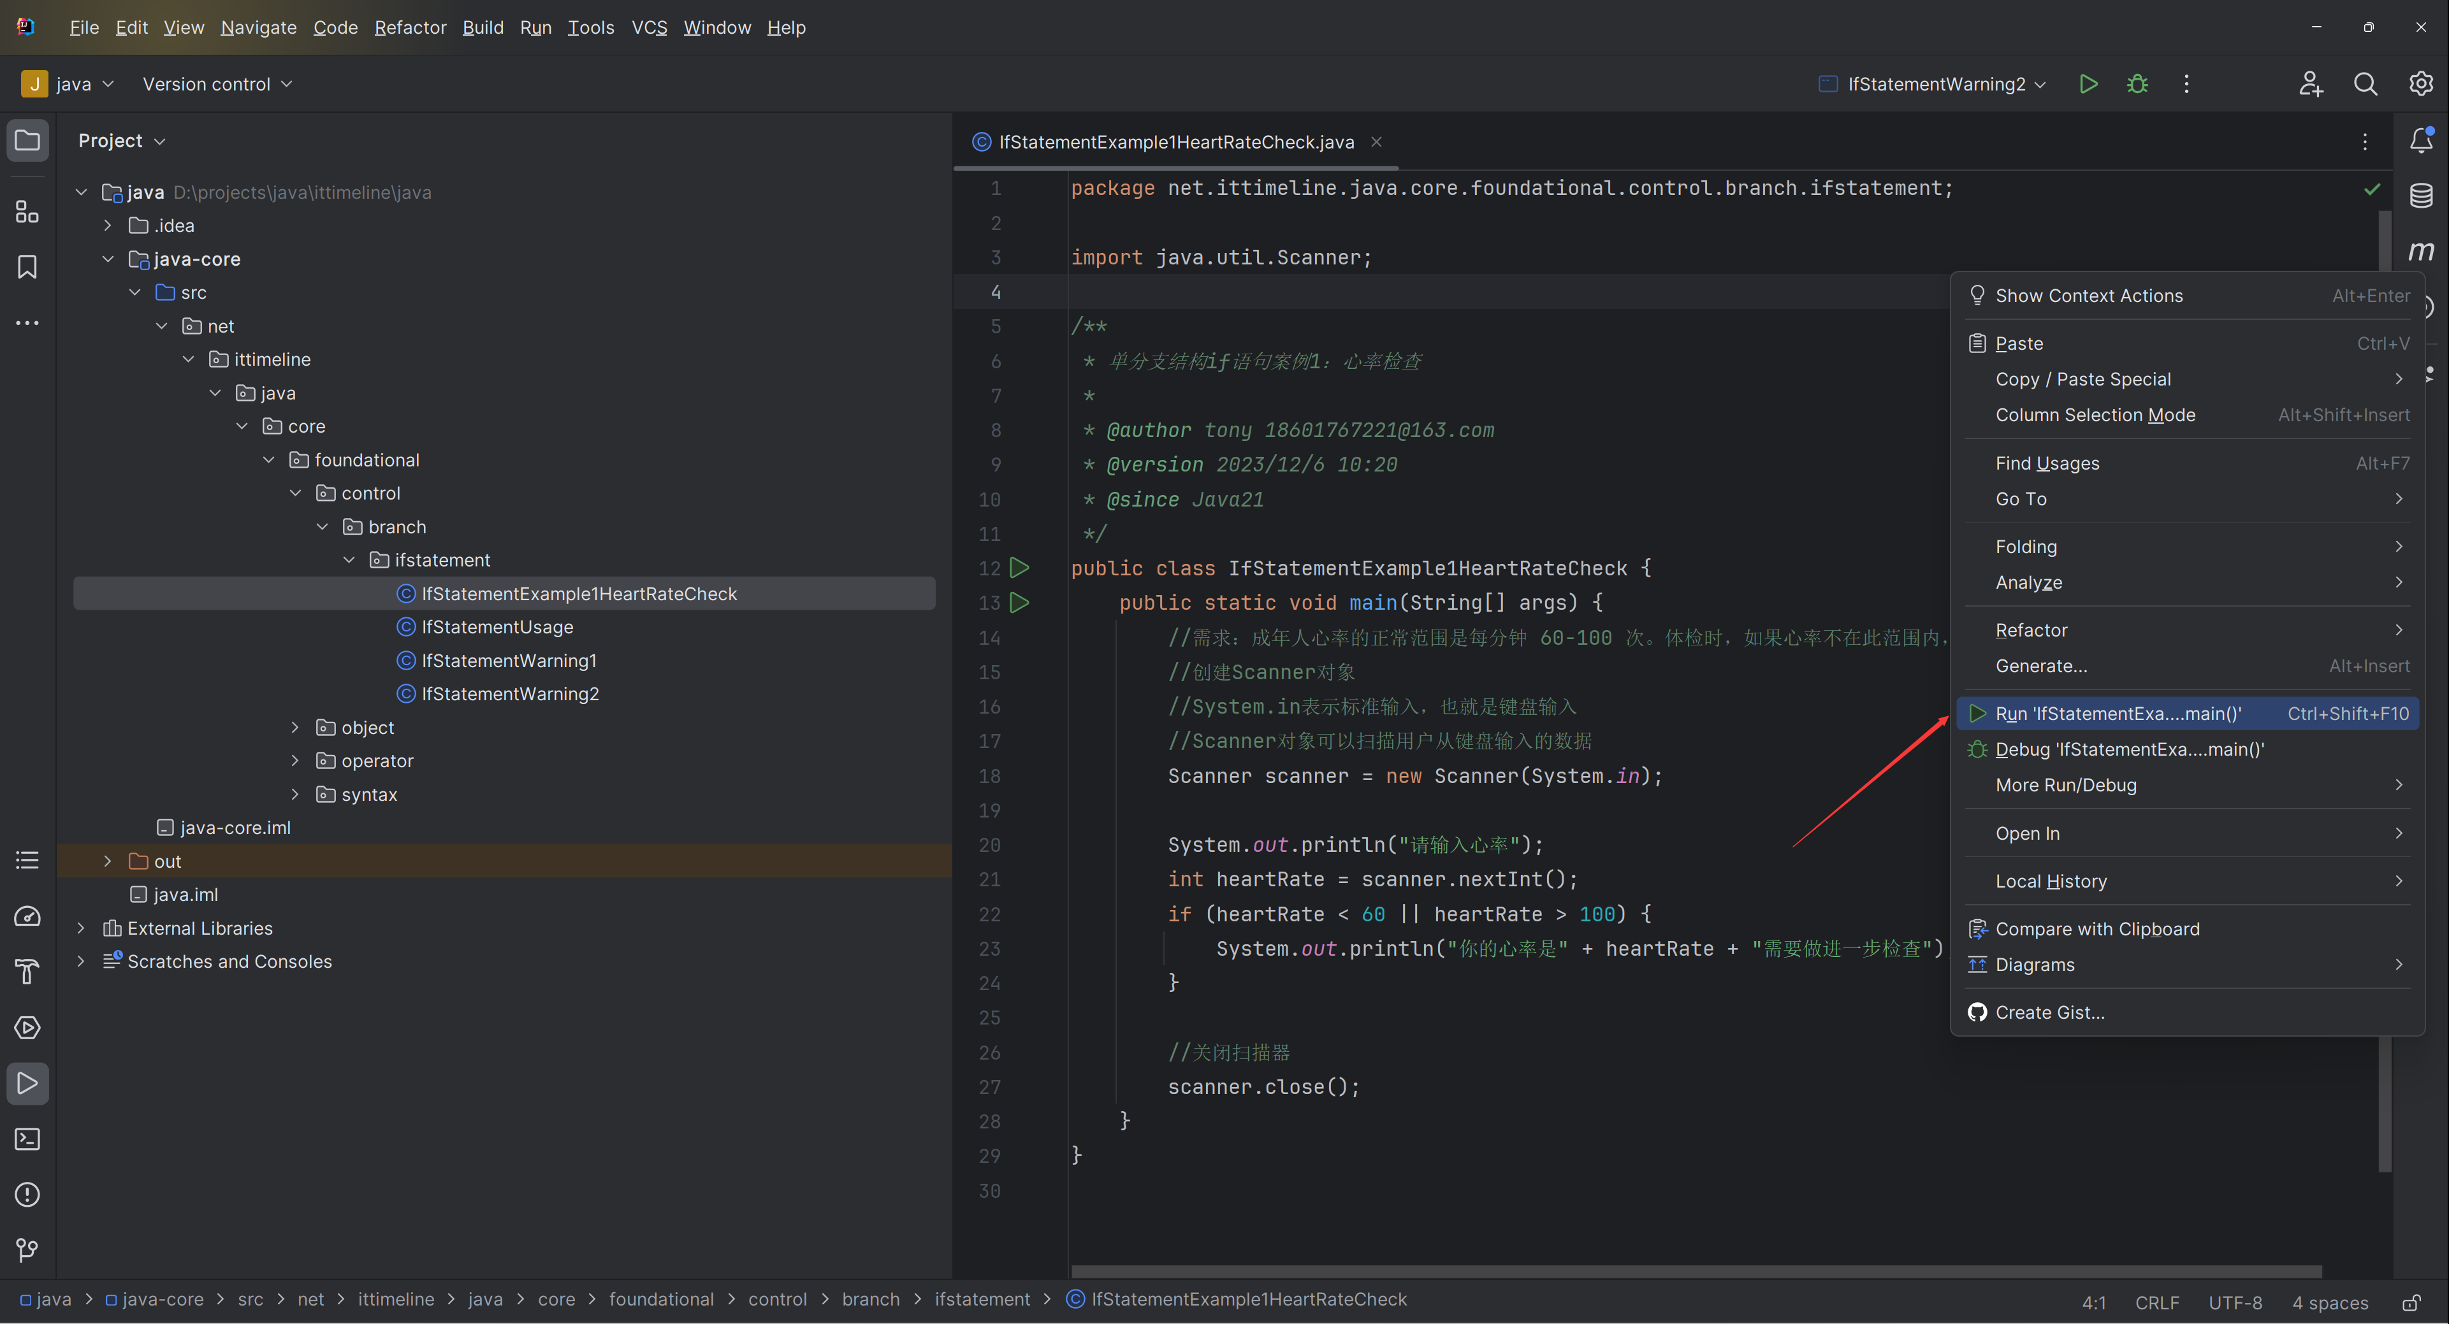
Task: Open the Build menu
Action: coord(483,27)
